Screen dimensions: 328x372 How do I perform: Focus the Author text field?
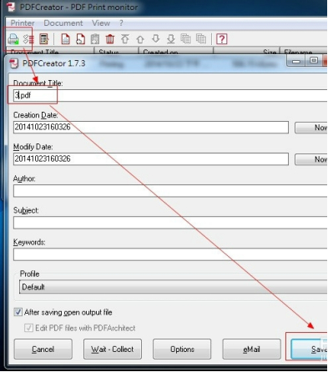click(x=170, y=191)
